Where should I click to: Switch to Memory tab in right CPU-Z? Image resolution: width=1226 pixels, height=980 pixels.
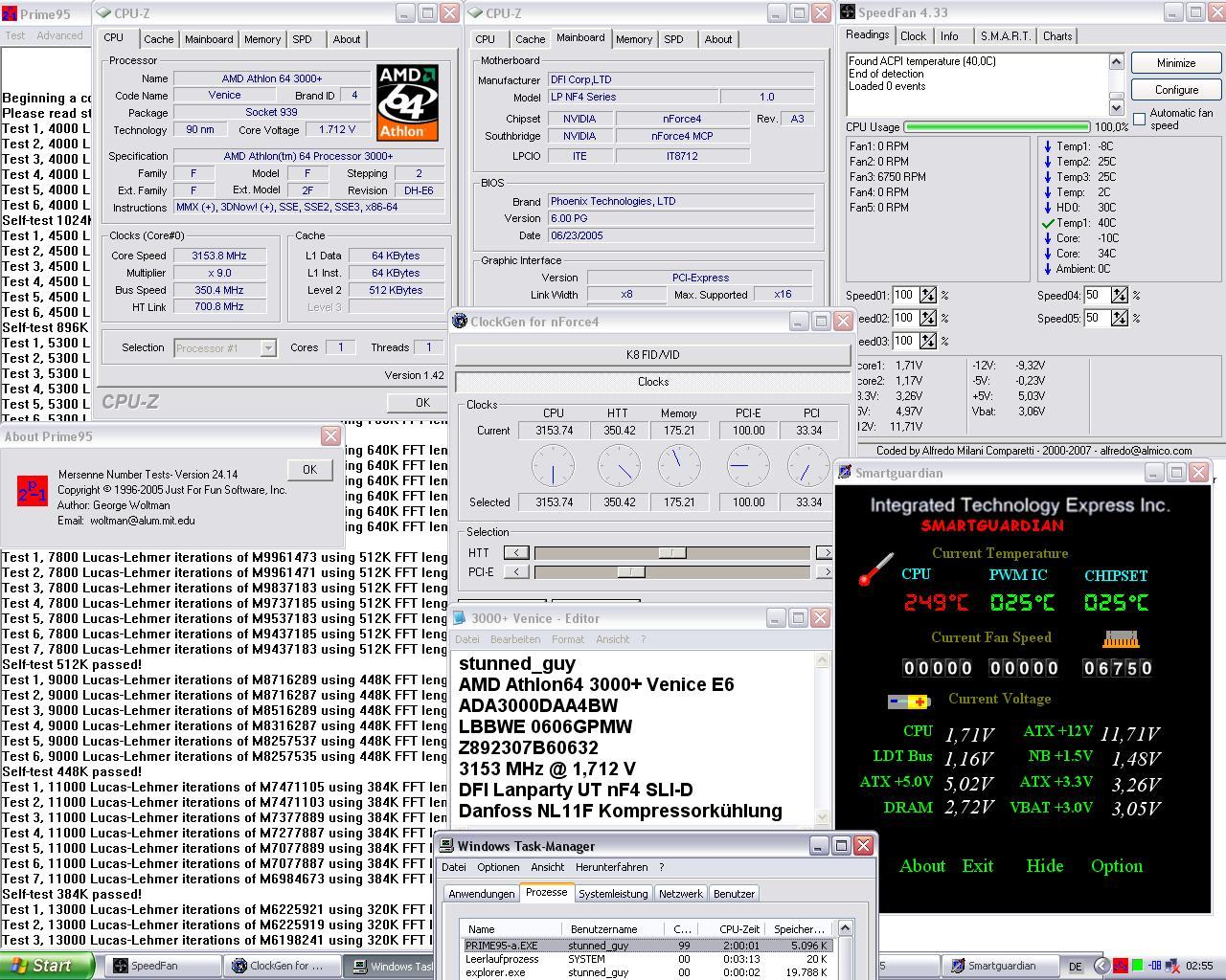pyautogui.click(x=633, y=39)
